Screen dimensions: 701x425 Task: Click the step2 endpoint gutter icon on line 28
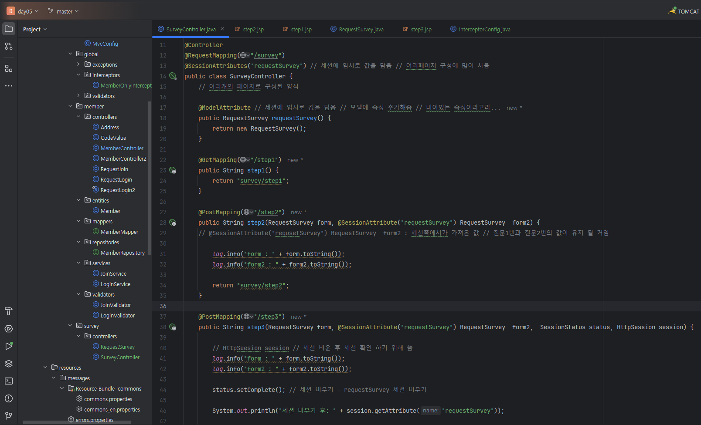[x=173, y=223]
